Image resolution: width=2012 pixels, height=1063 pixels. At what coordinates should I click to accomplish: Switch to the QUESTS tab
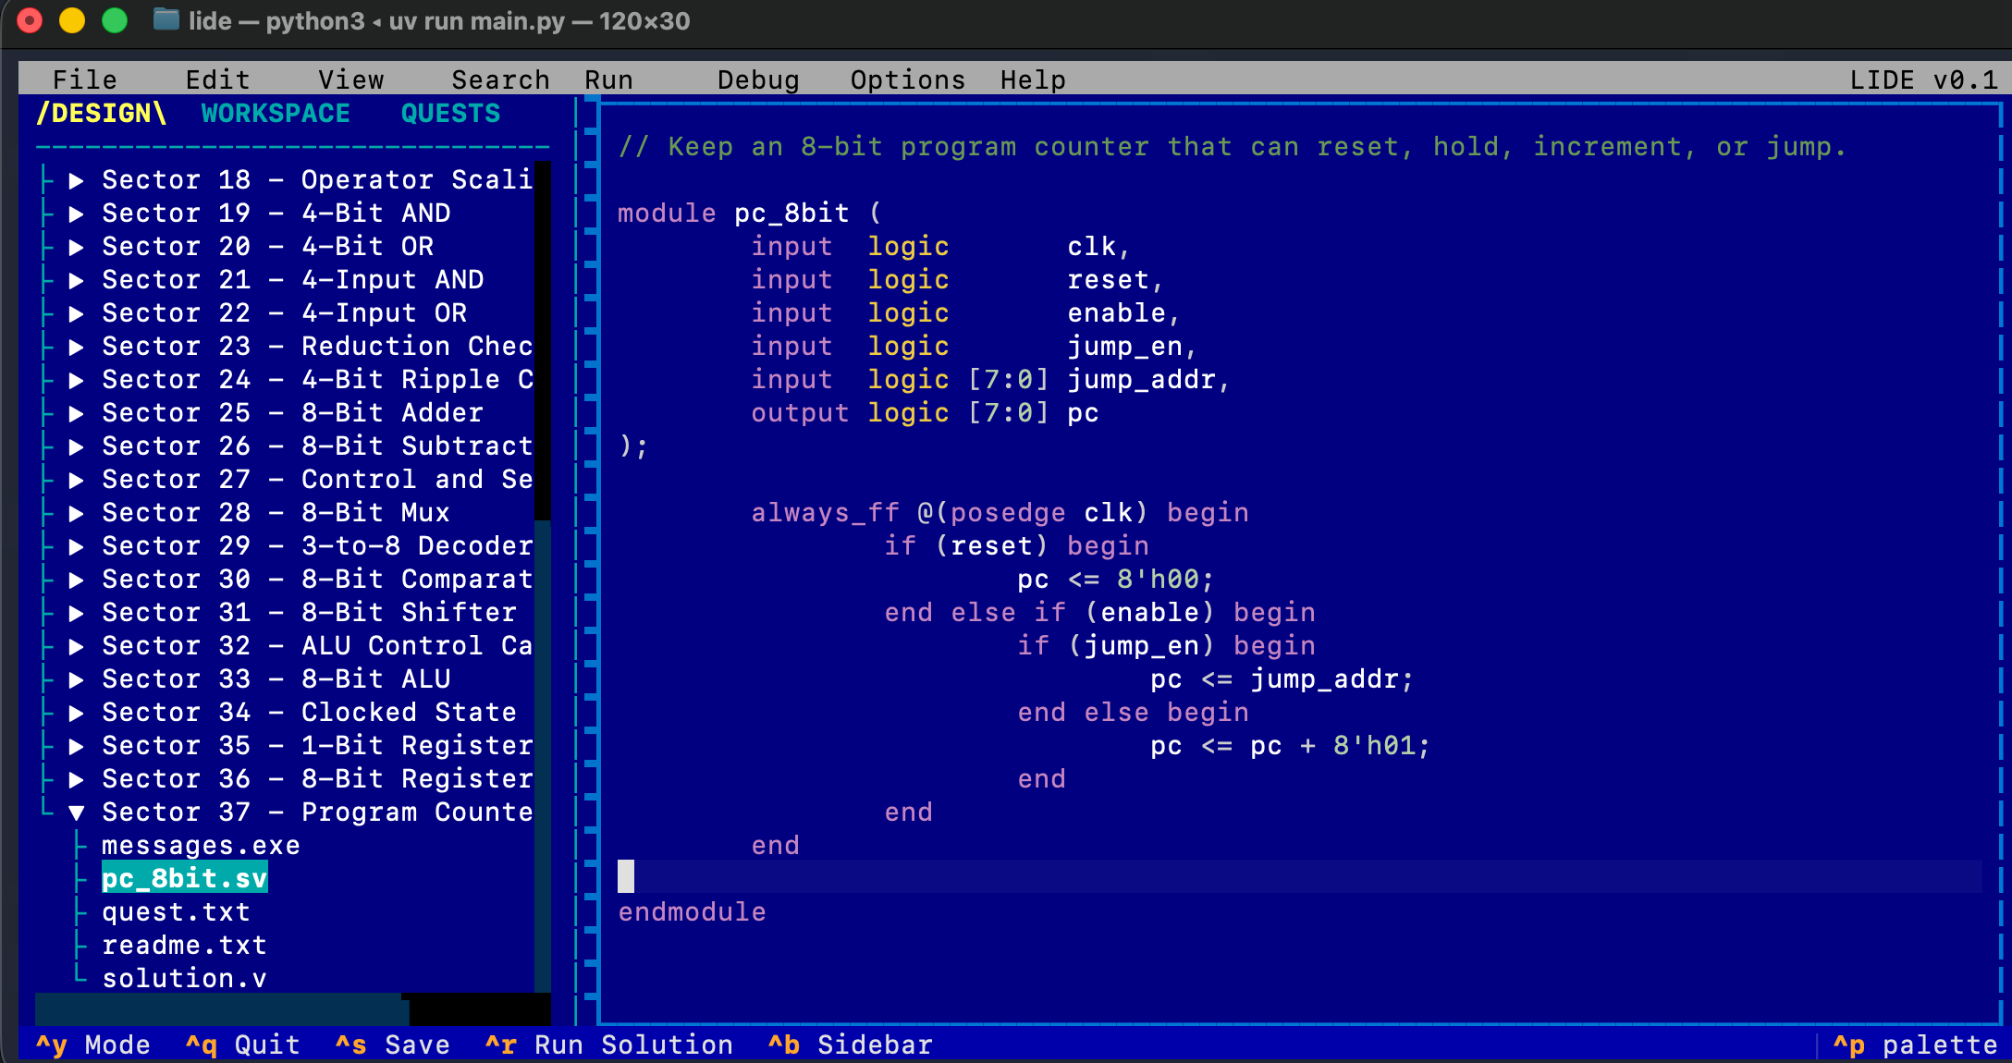click(x=450, y=113)
